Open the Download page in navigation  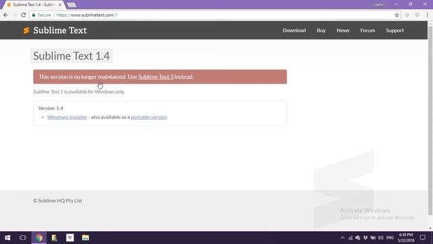294,30
